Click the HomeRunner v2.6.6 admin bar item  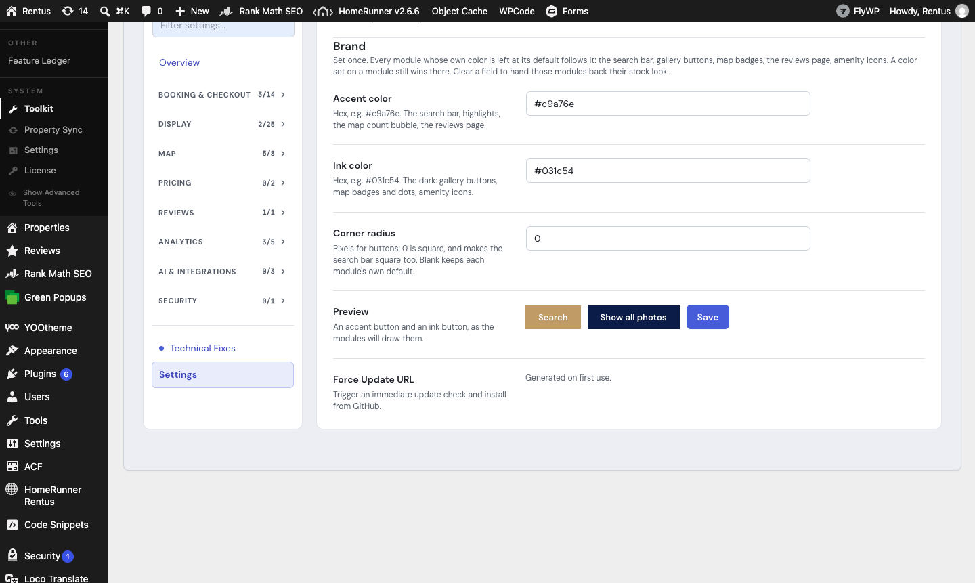pyautogui.click(x=366, y=11)
